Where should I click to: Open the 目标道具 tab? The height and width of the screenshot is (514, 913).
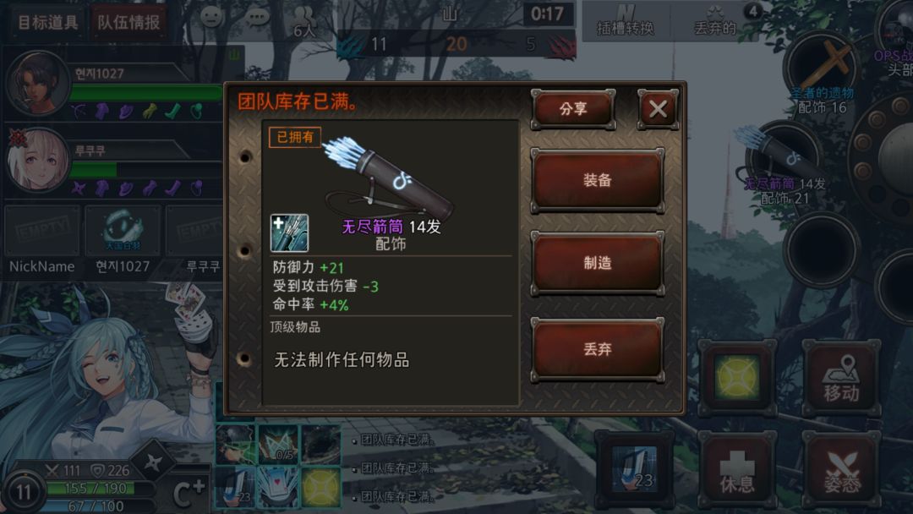click(x=47, y=23)
